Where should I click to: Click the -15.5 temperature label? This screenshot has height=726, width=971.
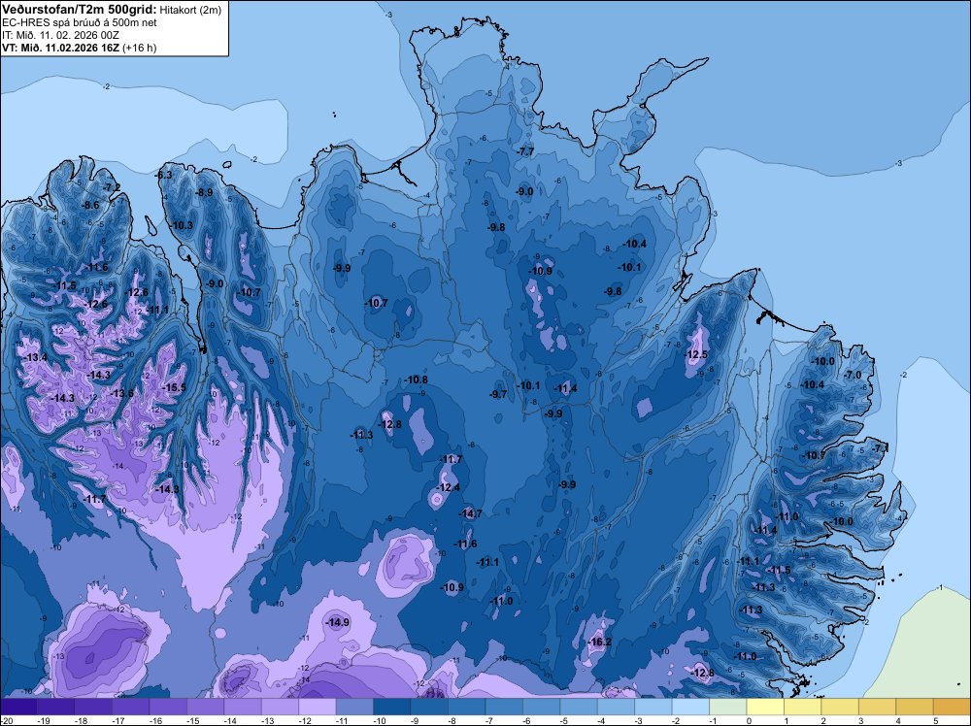coord(174,387)
